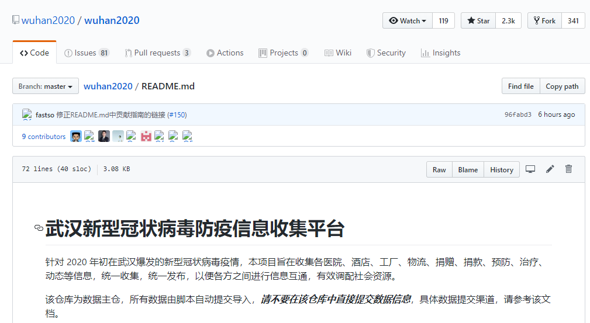Click the 武汉新型冠状病毒防疫信息收集平台 heading
The image size is (590, 323).
[x=195, y=228]
